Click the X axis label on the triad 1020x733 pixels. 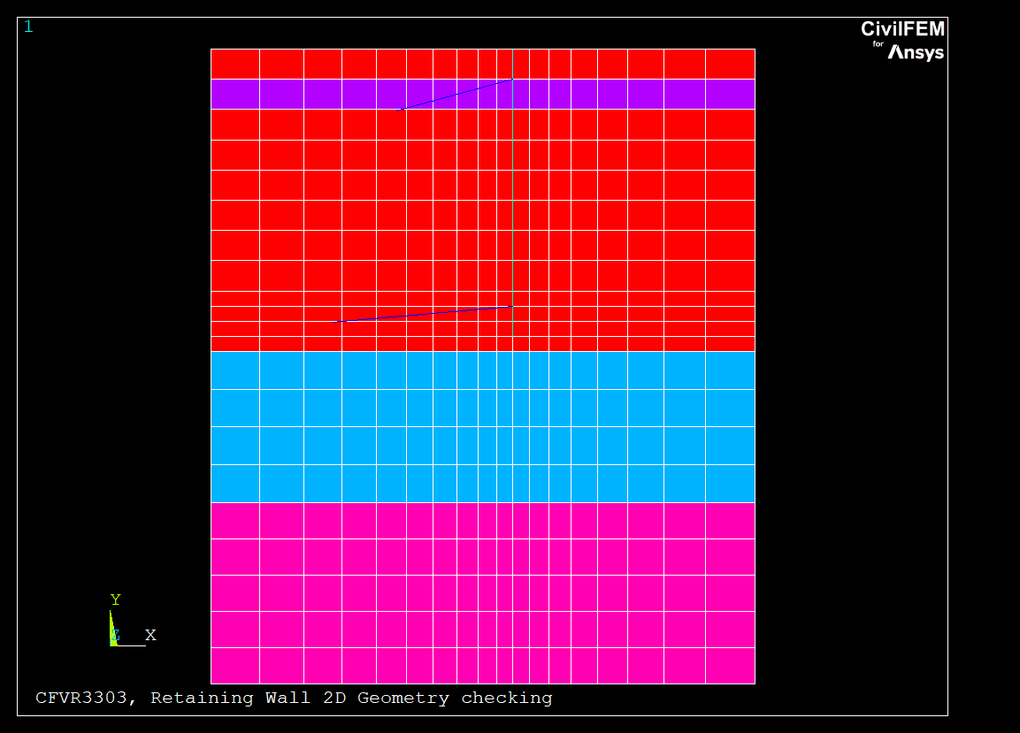point(150,635)
